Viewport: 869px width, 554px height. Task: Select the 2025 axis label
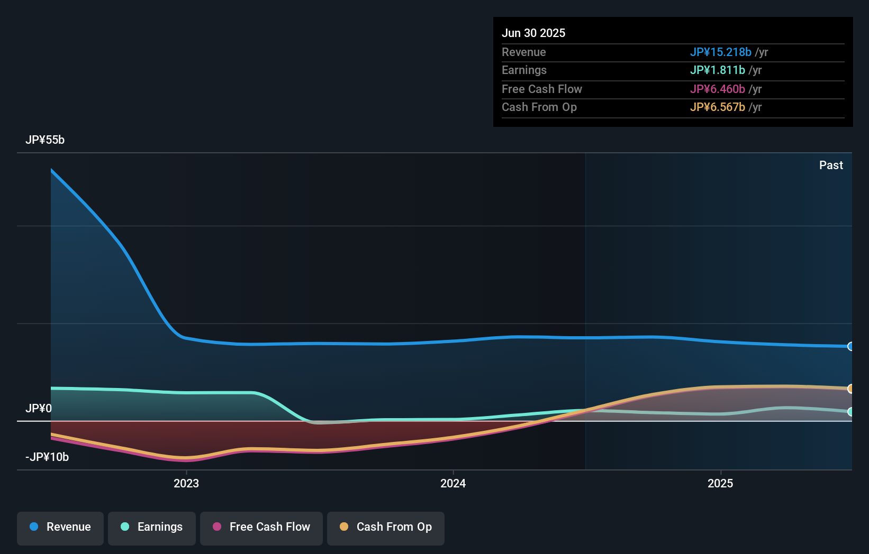point(720,483)
